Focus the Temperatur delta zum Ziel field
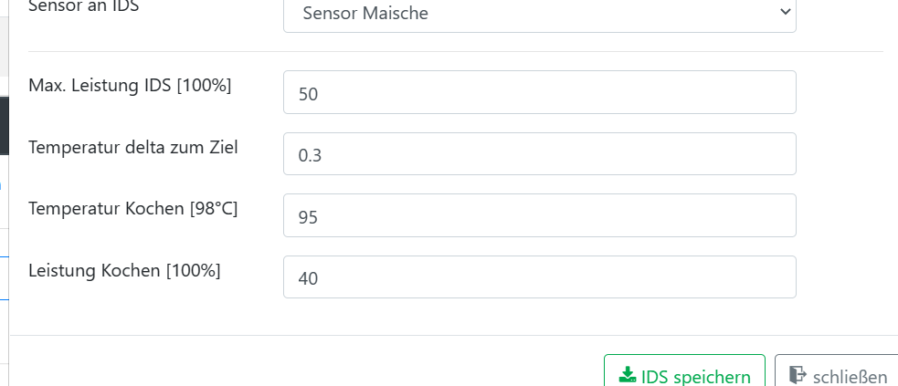 [x=539, y=154]
